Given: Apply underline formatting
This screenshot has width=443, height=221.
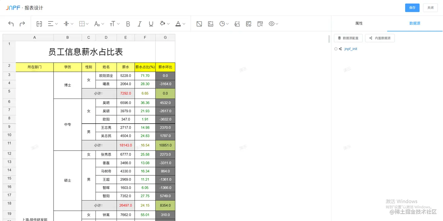Looking at the screenshot, I should (x=151, y=24).
